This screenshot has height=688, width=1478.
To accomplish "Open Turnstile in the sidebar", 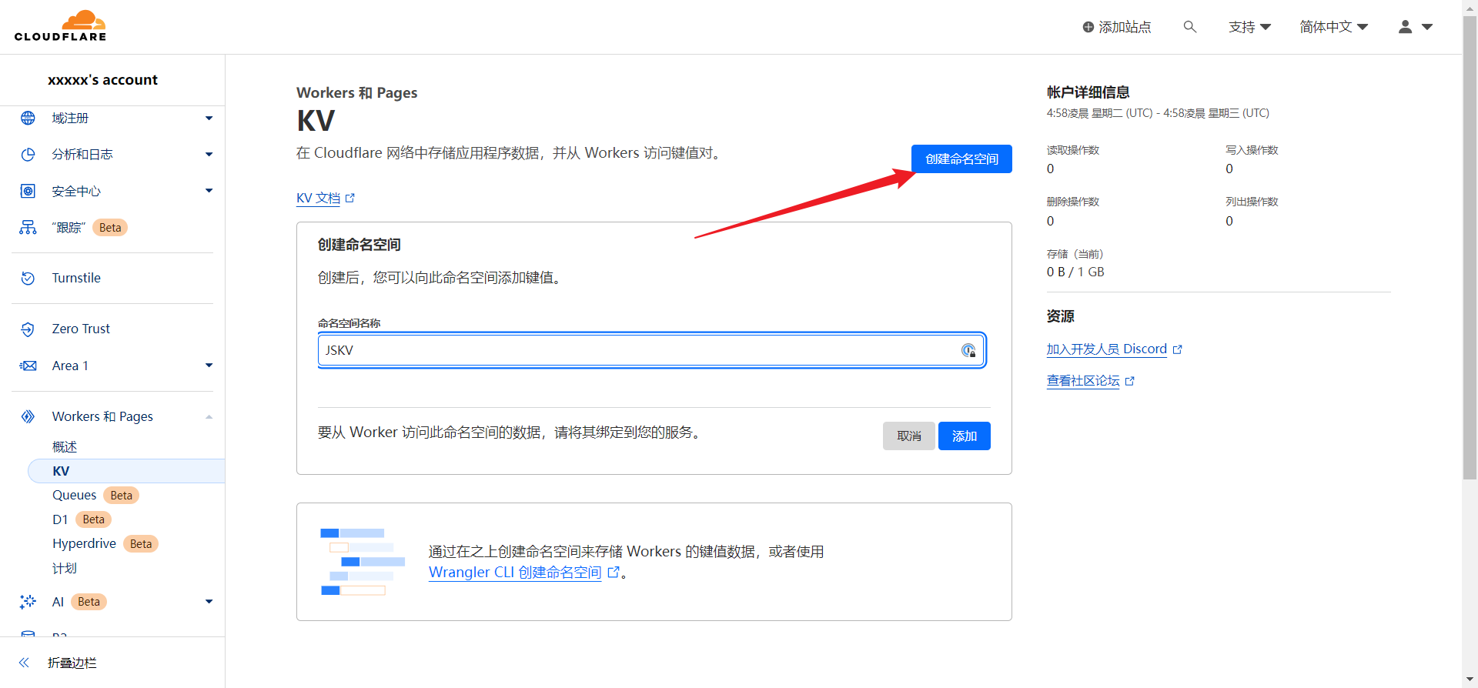I will pos(76,278).
